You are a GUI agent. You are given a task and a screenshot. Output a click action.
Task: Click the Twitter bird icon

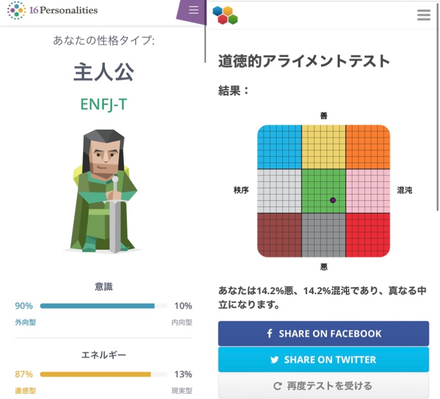(x=274, y=359)
